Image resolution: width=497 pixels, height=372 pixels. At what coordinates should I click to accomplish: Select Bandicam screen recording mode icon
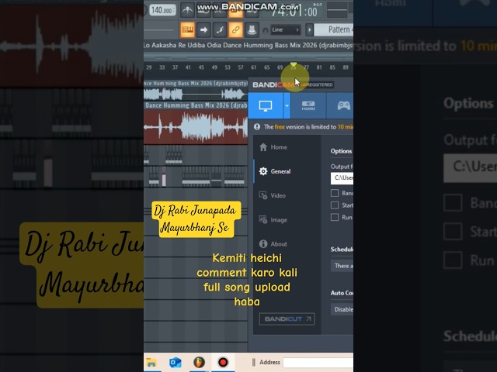tap(266, 105)
